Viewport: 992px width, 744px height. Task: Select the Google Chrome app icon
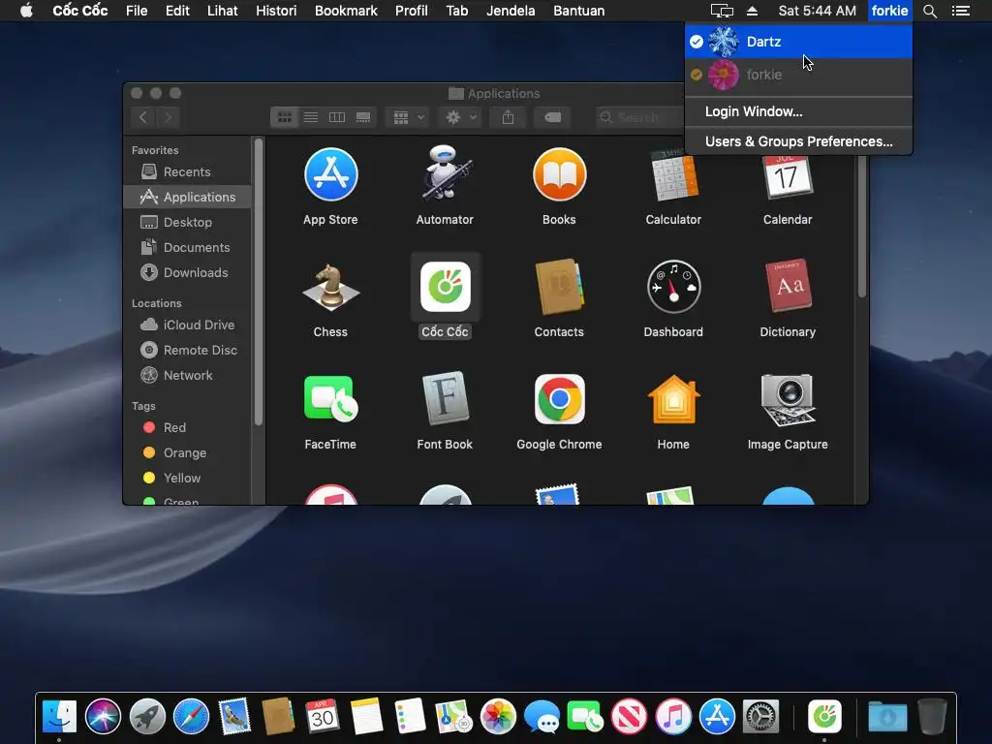[559, 399]
